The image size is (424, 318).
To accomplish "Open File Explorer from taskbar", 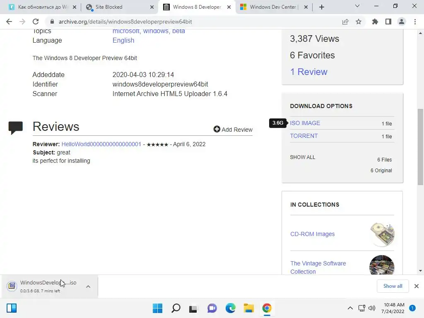I will (248, 308).
